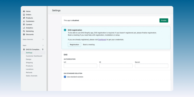Viewport: 194px width, 97px height.
Task: Open Products under EAS app submenu
Action: (29, 66)
